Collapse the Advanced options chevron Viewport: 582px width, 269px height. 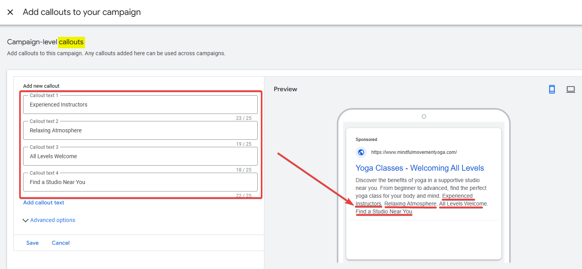(25, 220)
